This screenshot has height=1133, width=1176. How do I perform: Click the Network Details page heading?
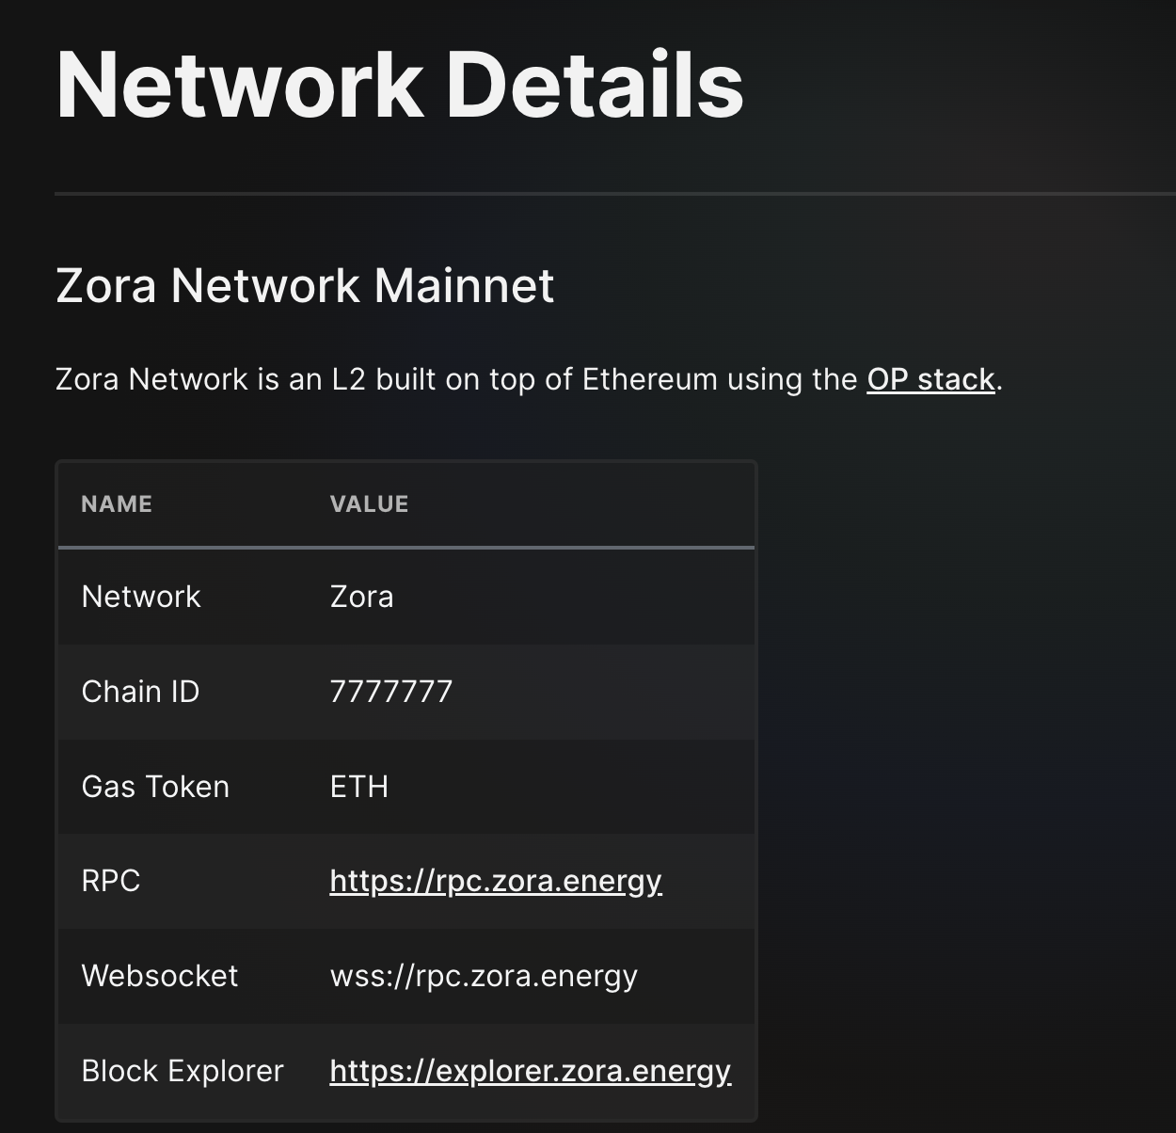pos(399,86)
